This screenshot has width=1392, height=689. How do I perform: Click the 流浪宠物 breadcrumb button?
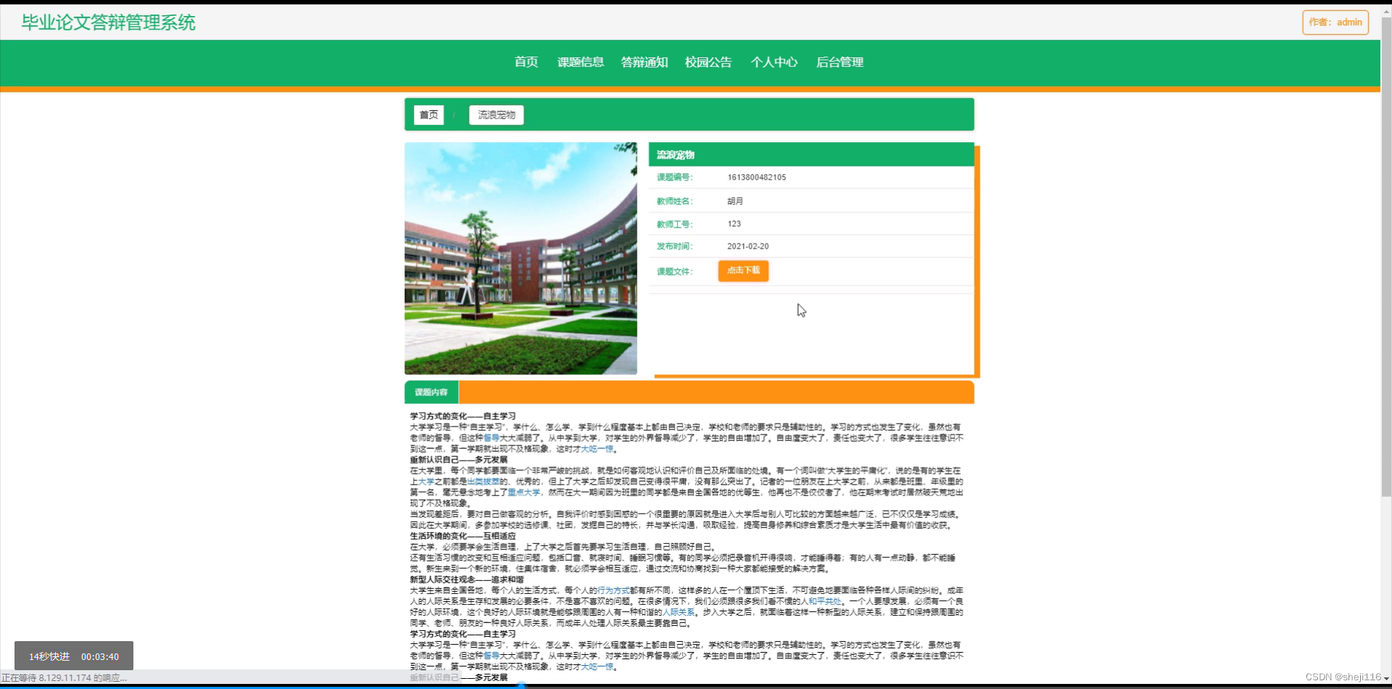point(495,115)
